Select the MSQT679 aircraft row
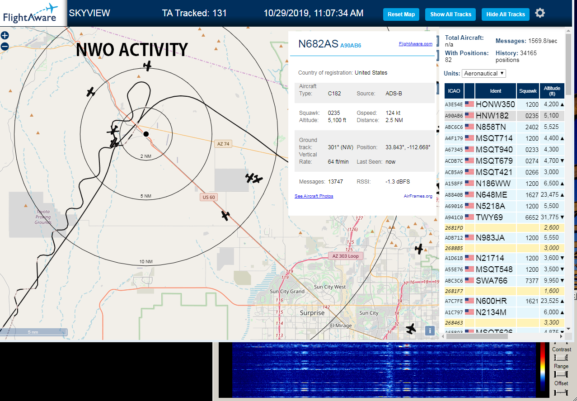 click(x=504, y=161)
